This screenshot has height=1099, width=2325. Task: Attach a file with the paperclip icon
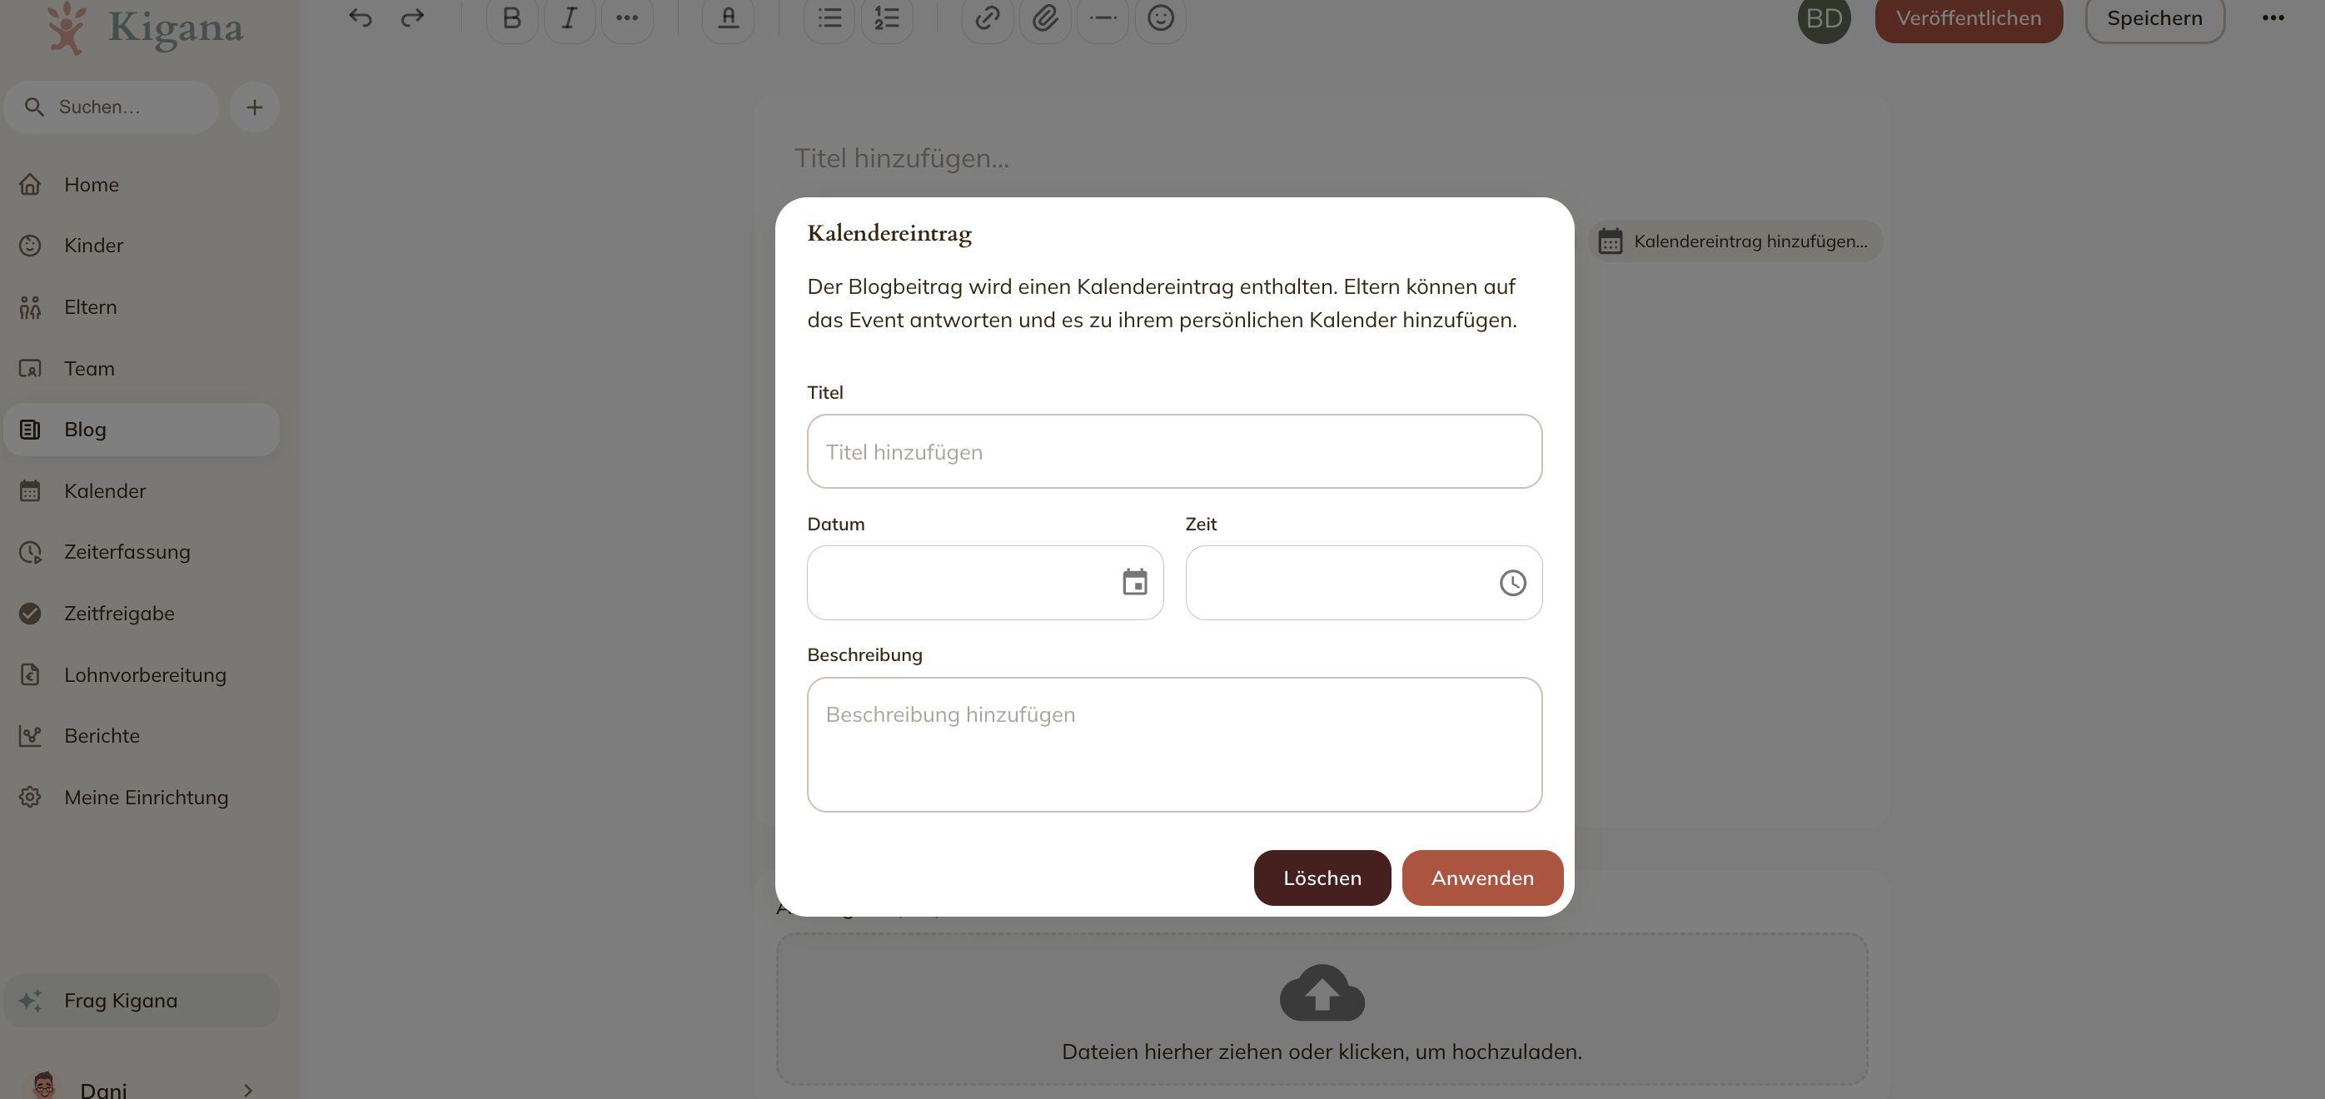[x=1045, y=18]
